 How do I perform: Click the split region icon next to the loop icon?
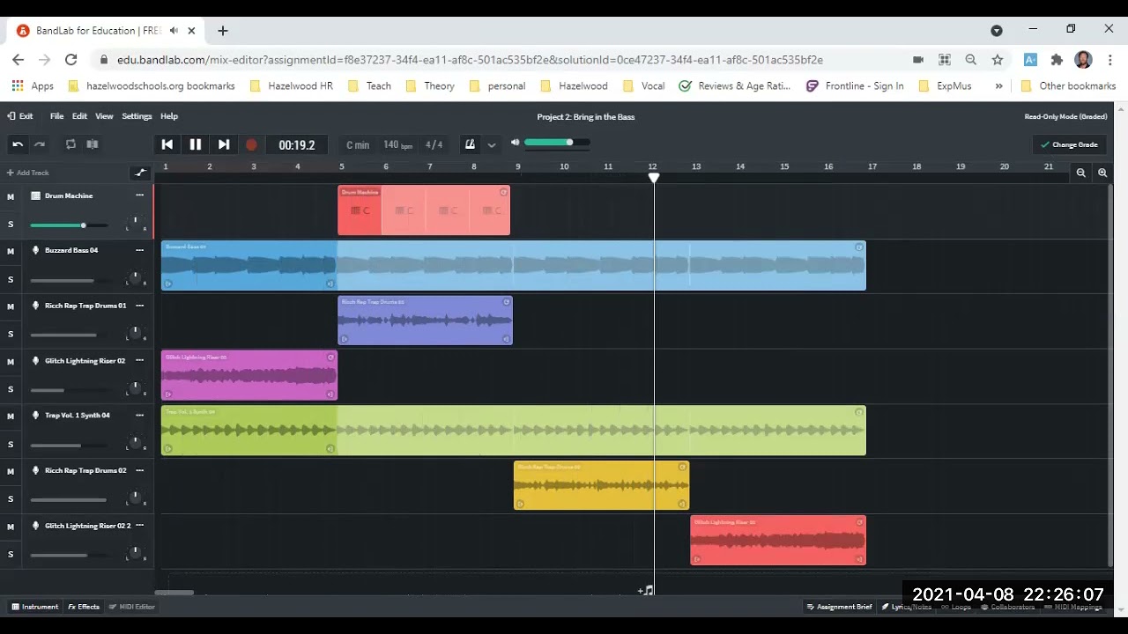92,144
